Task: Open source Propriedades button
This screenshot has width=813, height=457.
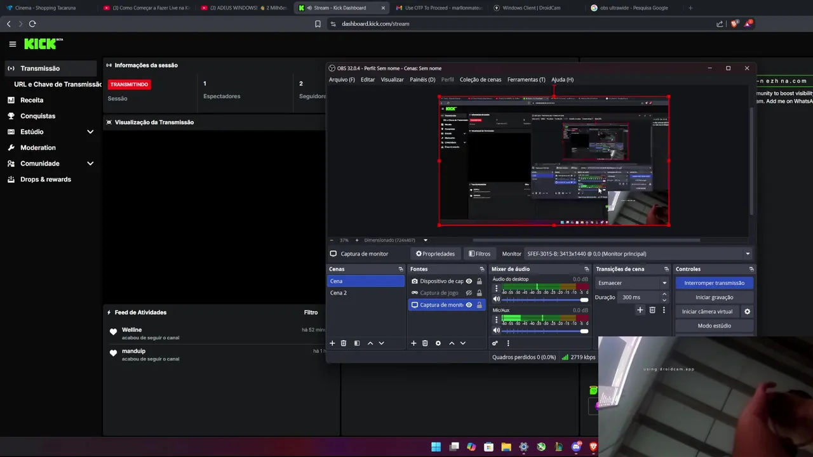Action: 435,254
